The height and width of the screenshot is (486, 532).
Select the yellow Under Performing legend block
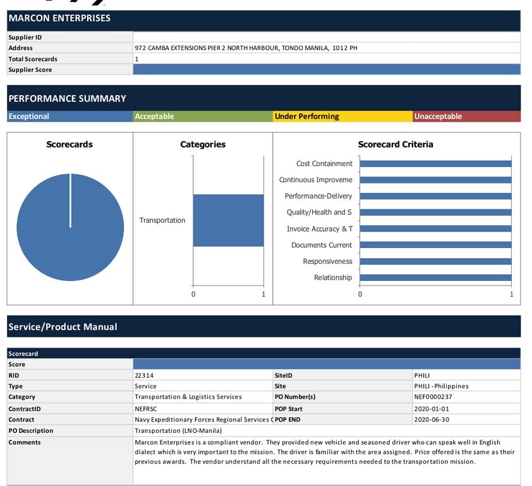(x=342, y=116)
